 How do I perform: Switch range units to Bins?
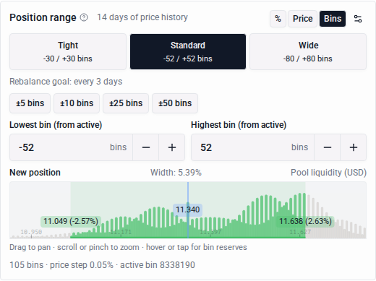[333, 19]
